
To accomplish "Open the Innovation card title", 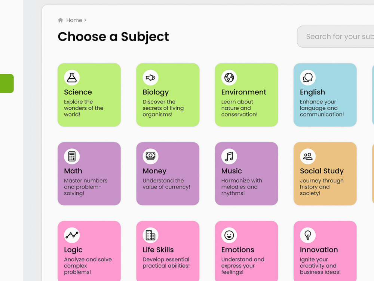I will [319, 250].
